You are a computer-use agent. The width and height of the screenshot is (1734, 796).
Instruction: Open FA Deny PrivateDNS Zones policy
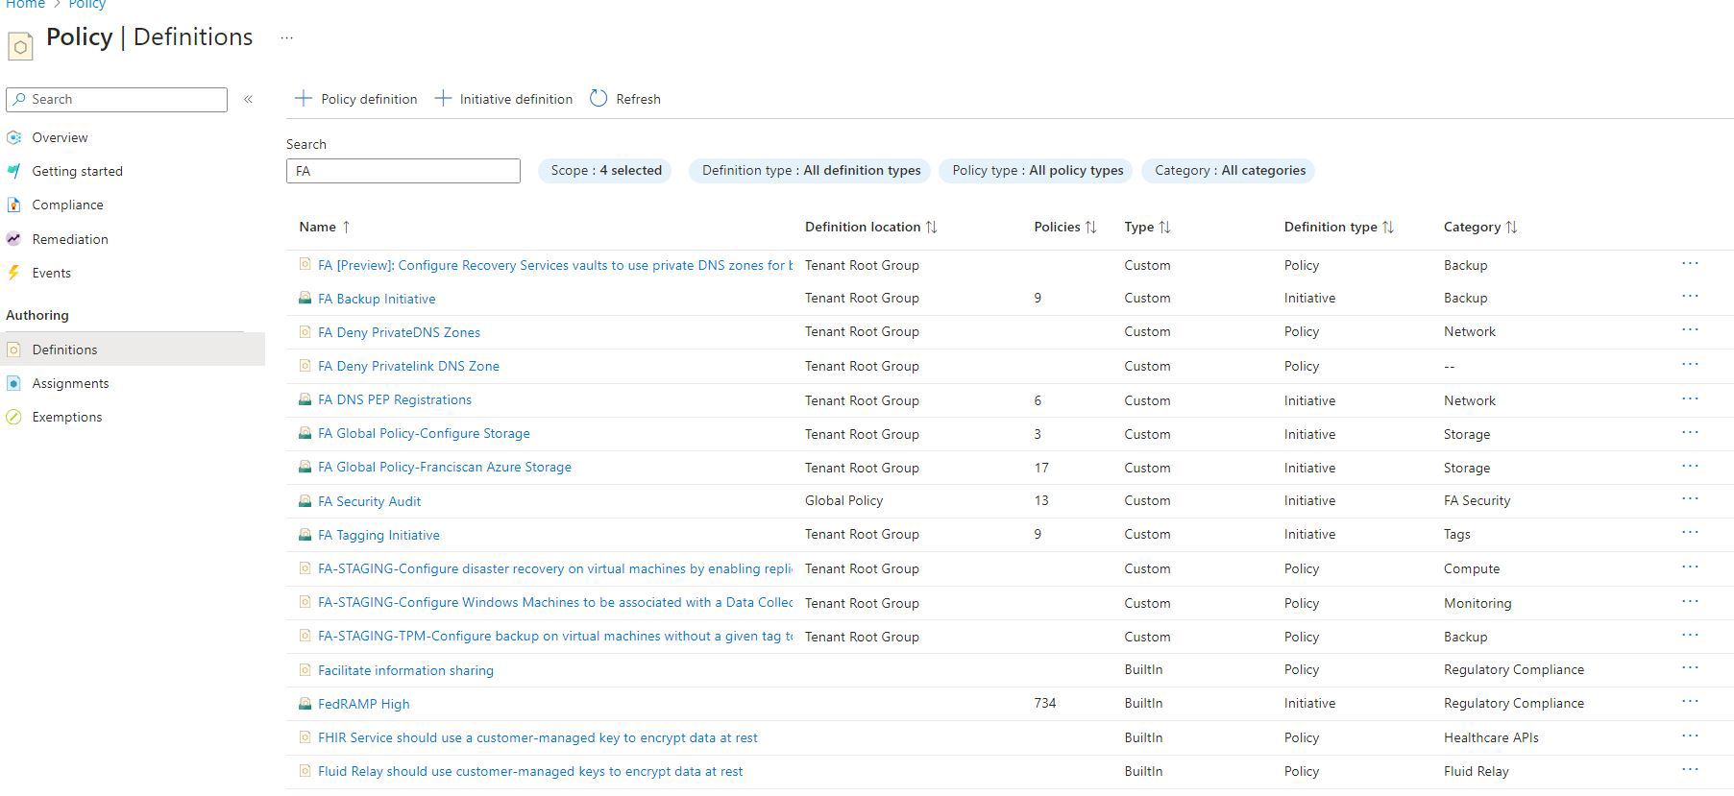pyautogui.click(x=399, y=332)
